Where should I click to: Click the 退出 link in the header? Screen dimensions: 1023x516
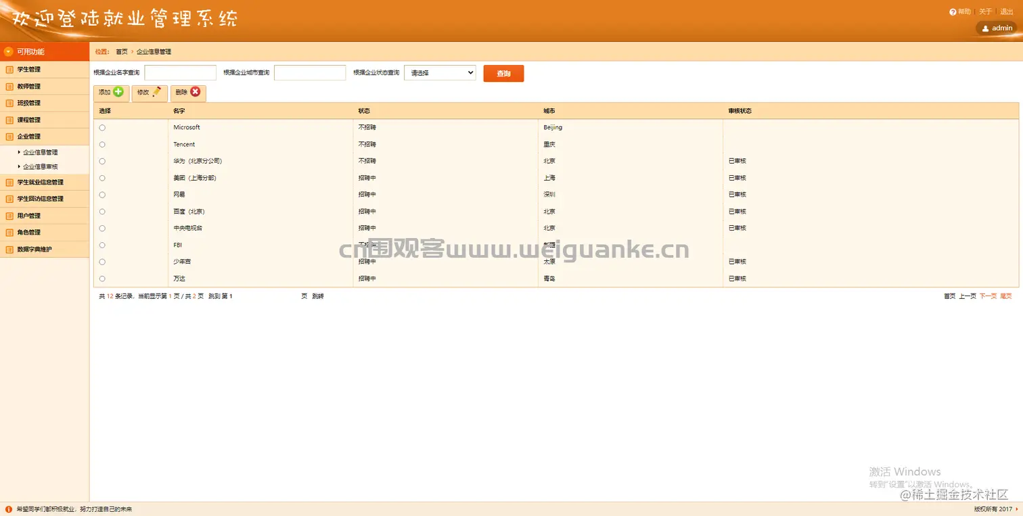(x=1007, y=11)
